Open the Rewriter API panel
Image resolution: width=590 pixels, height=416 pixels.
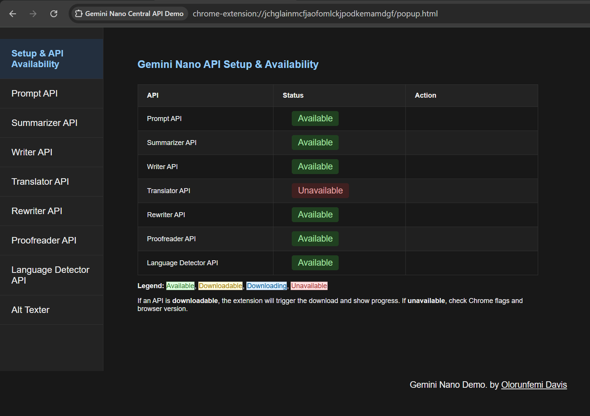point(37,211)
